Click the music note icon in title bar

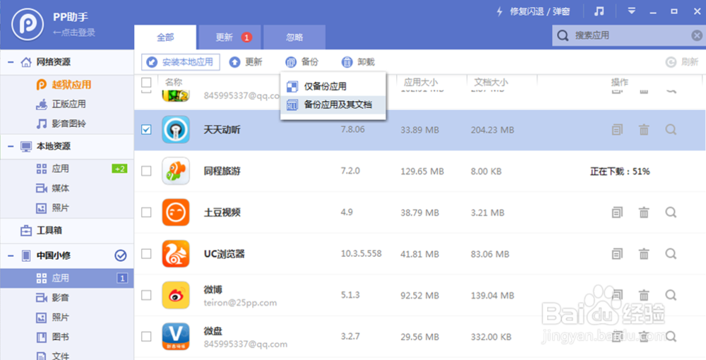point(599,11)
